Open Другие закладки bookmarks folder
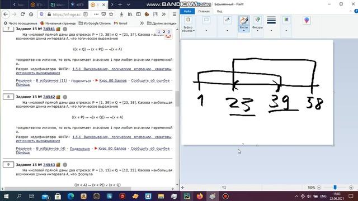 162,23
